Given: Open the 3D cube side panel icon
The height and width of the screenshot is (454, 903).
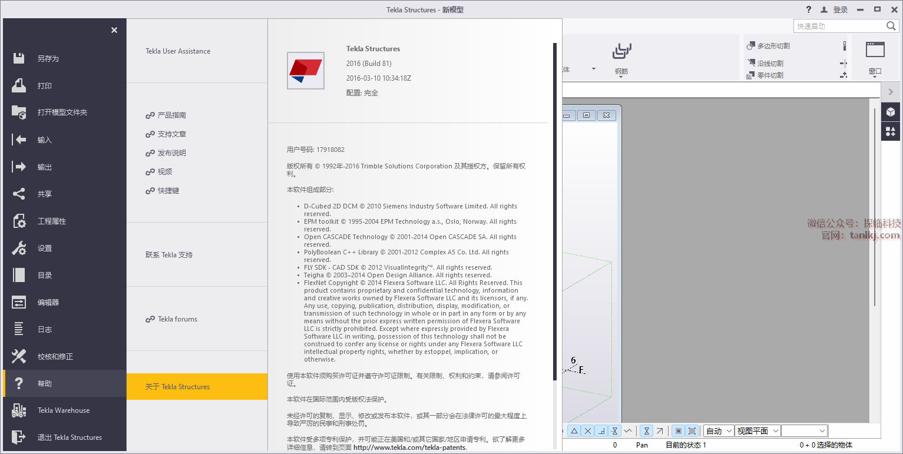Looking at the screenshot, I should [891, 112].
